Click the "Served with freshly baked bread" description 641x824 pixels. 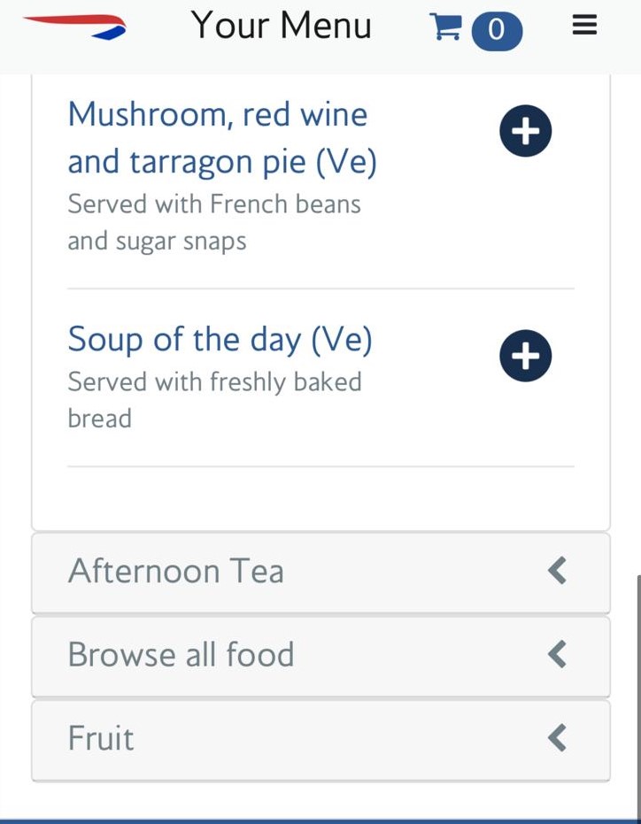[x=214, y=399]
